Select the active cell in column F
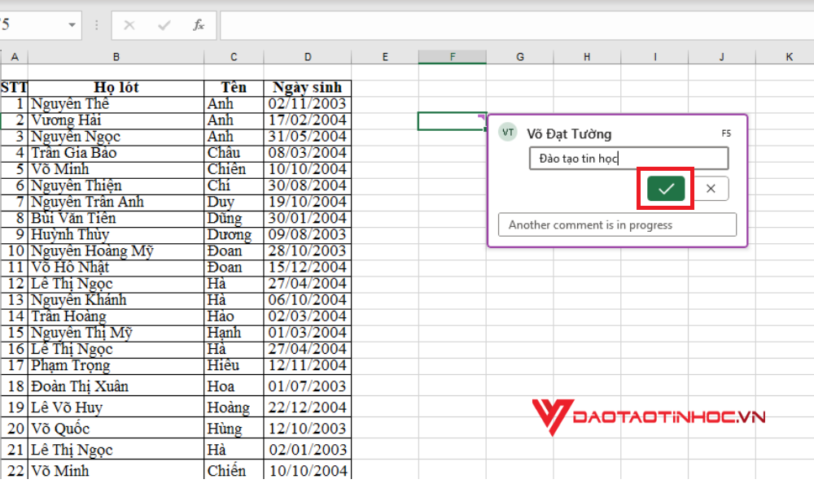The width and height of the screenshot is (814, 488). pyautogui.click(x=452, y=120)
